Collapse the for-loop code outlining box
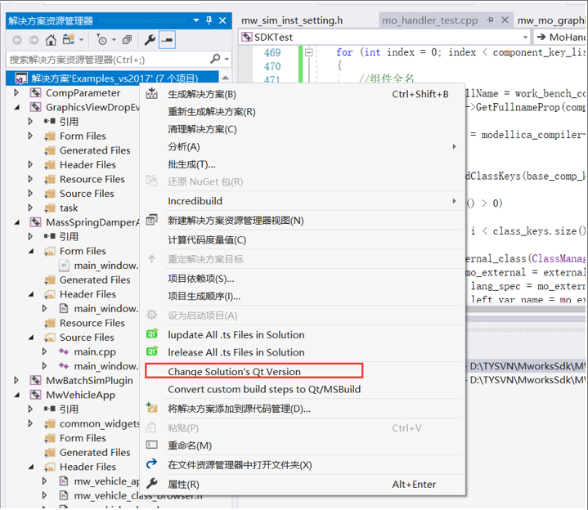Viewport: 588px width, 510px height. tap(308, 52)
